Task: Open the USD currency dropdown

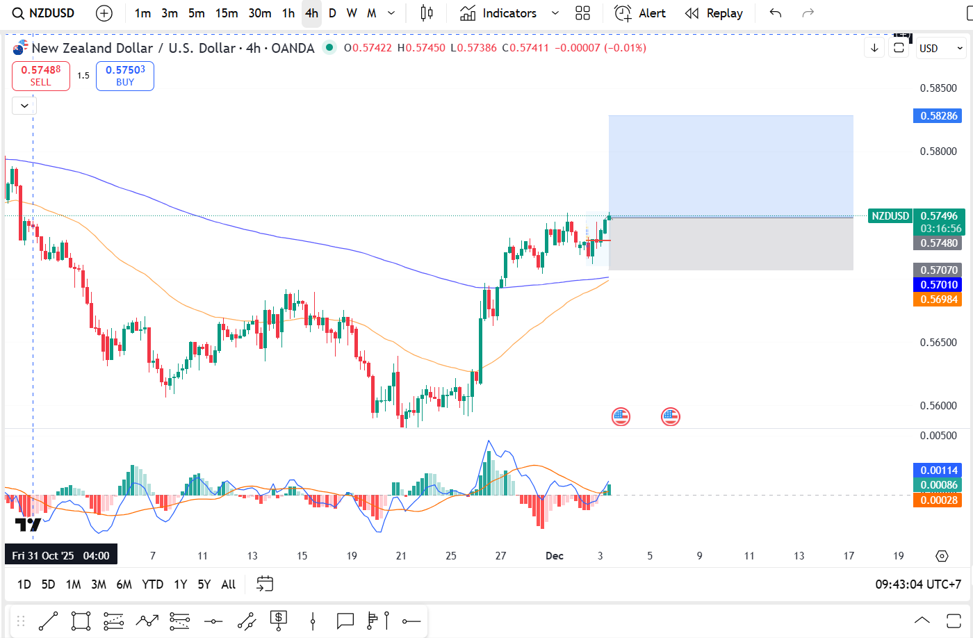Action: [x=941, y=48]
